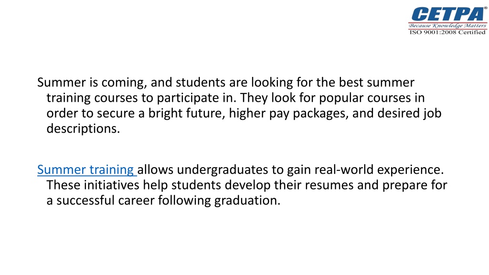Click the words "These initiatives"
489x275 pixels.
[93, 185]
